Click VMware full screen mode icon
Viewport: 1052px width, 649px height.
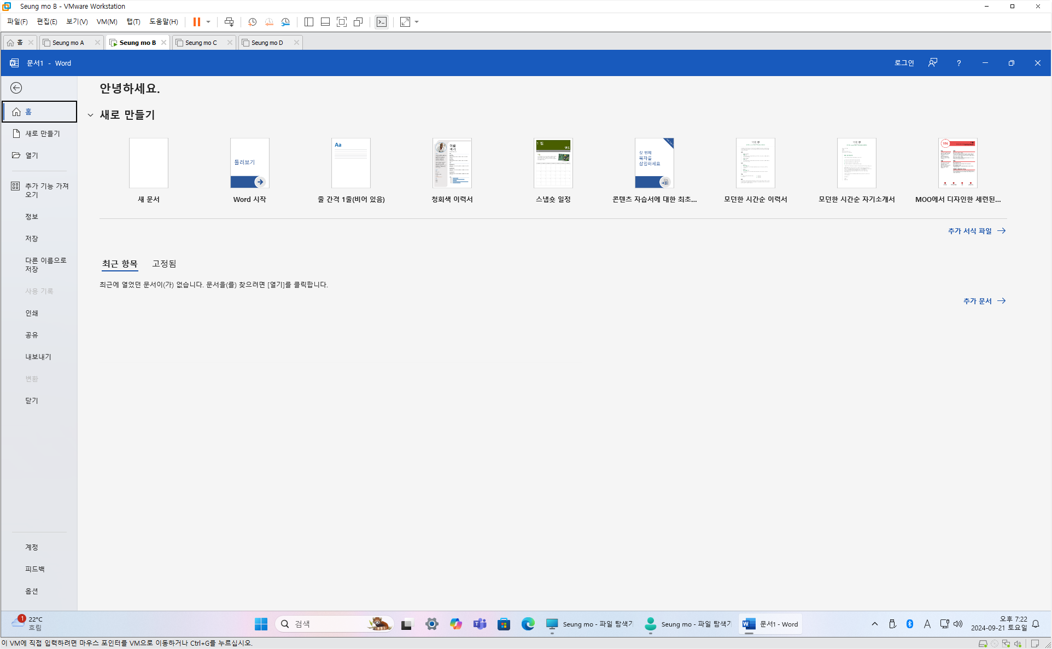pos(342,22)
